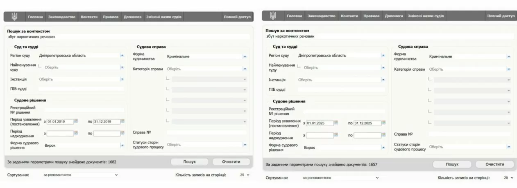The image size is (517, 188).
Task: Open calendar for end date 31.12.2025
Action: pyautogui.click(x=384, y=123)
